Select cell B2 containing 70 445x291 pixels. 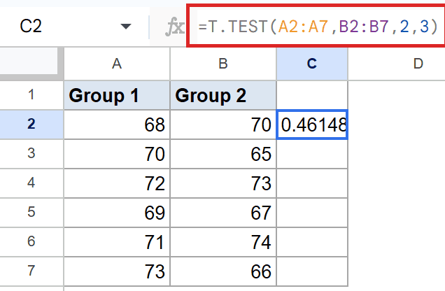point(223,125)
